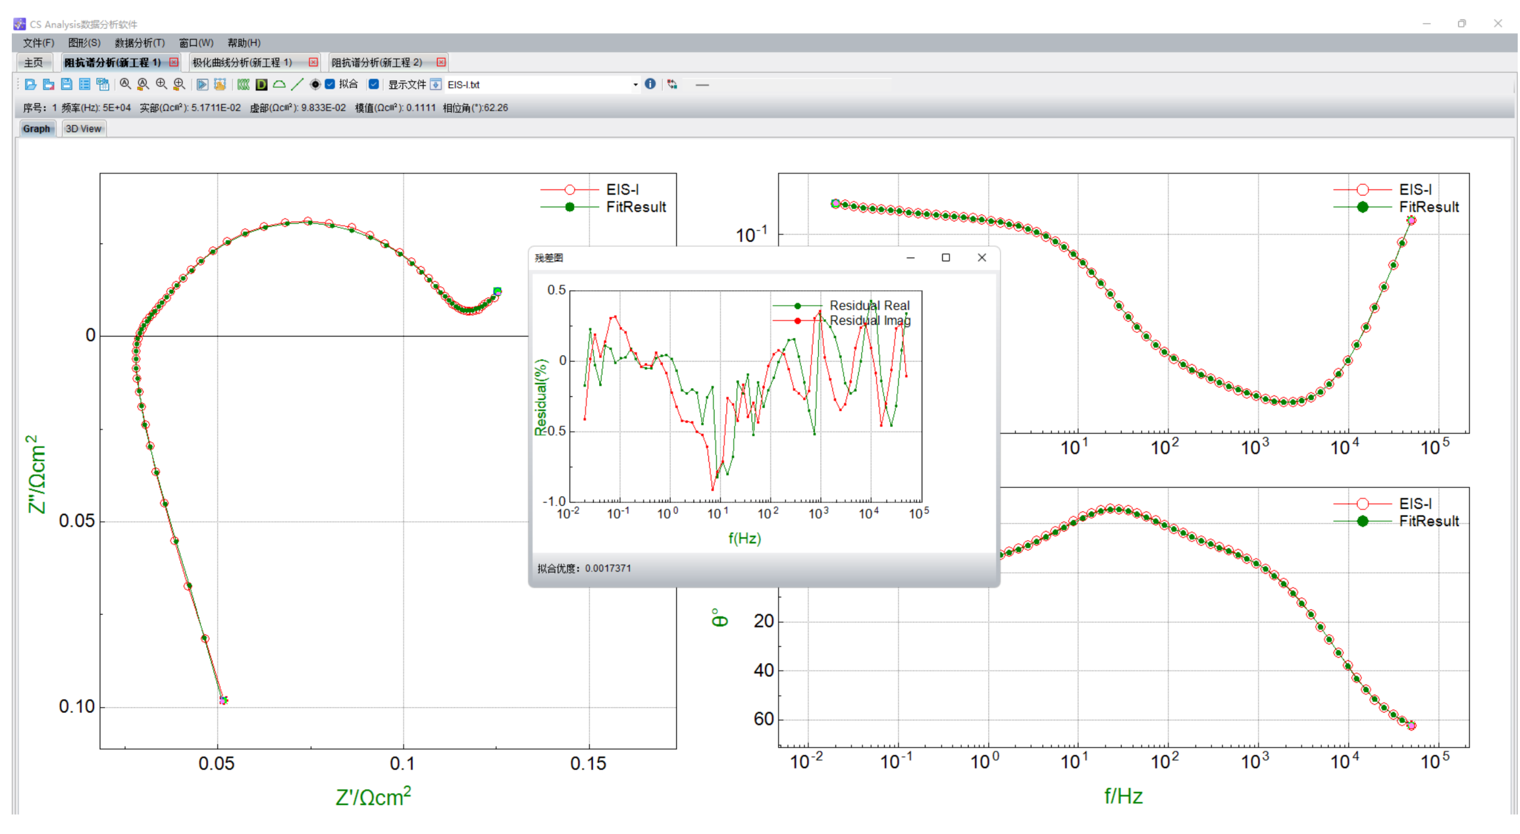Click the black D icon in toolbar
Screen dimensions: 1520x834
point(261,84)
